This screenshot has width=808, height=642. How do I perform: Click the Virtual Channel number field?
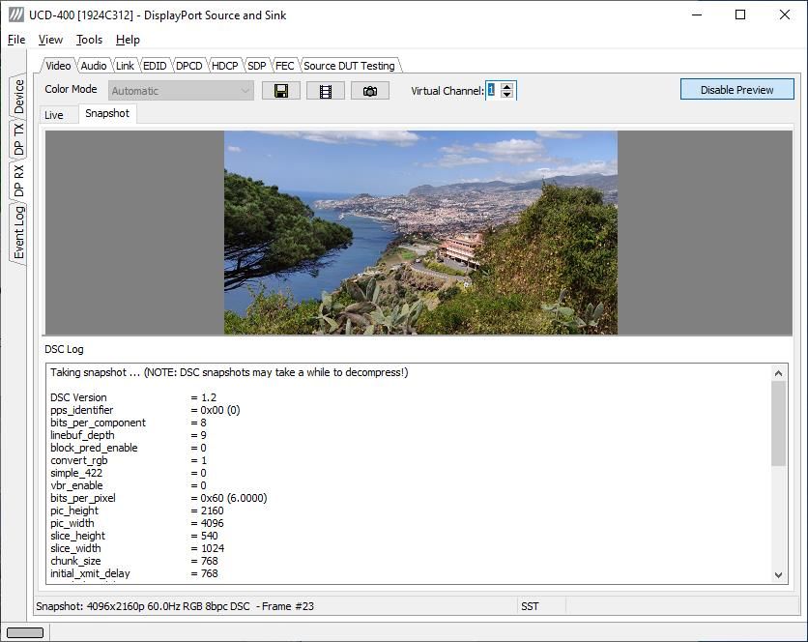click(x=493, y=90)
